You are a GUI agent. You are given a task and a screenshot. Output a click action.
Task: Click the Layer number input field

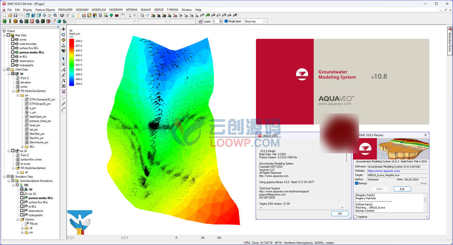(215, 21)
